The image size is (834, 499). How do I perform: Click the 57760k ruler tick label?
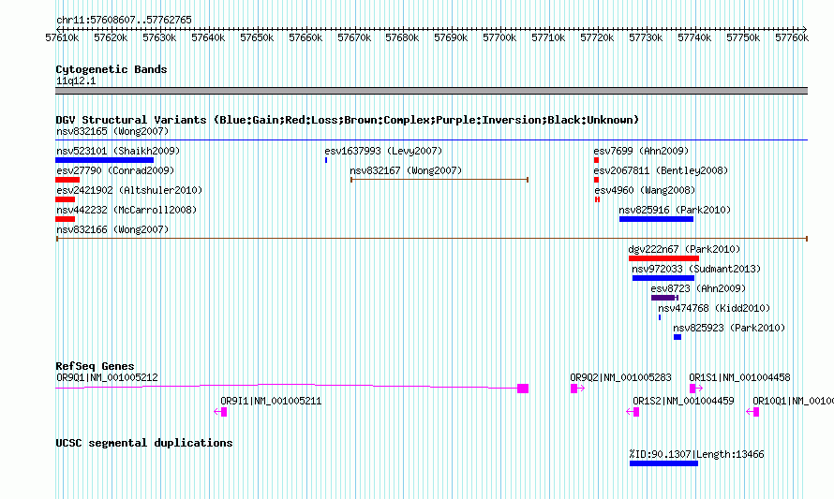click(x=792, y=37)
